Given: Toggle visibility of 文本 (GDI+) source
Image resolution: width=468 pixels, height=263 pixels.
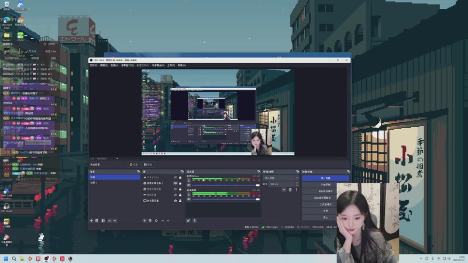Looking at the screenshot, I should coord(175,178).
